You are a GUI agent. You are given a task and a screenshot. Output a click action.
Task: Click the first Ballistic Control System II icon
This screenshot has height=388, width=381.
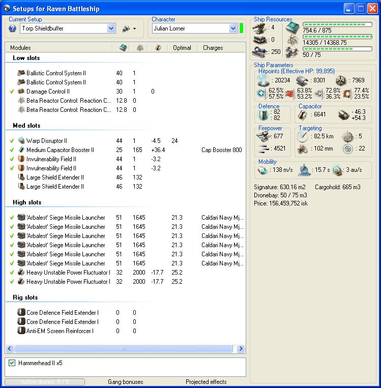point(21,73)
